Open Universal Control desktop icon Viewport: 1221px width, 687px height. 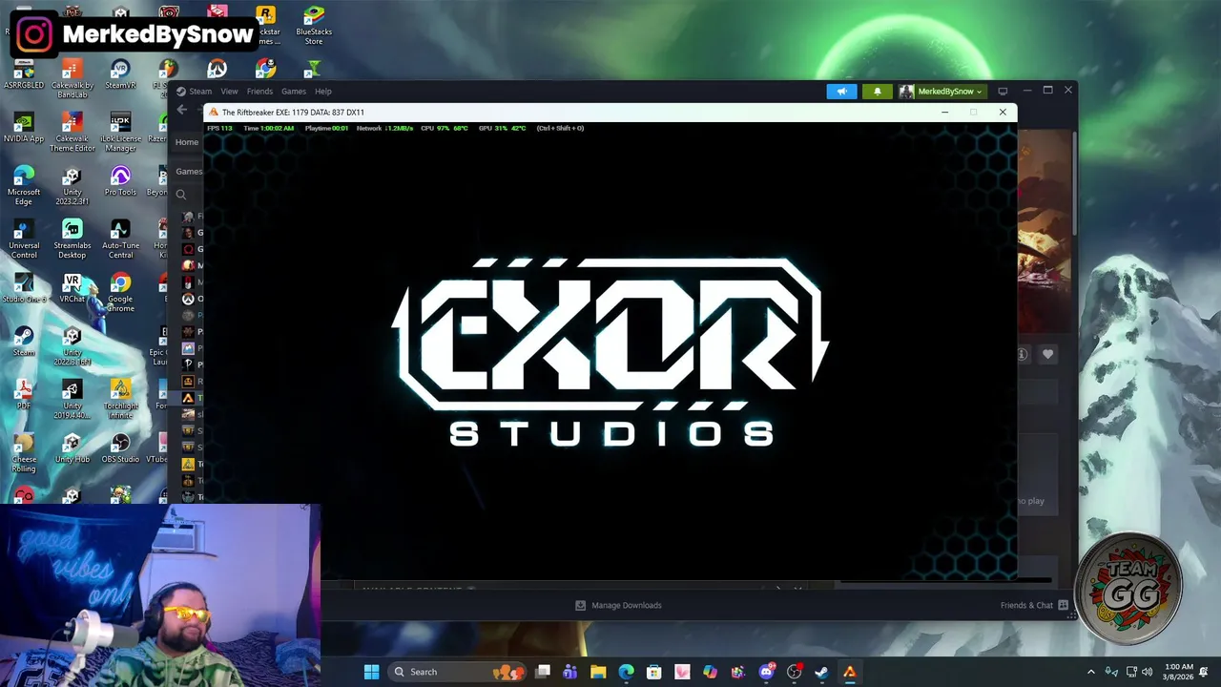24,239
